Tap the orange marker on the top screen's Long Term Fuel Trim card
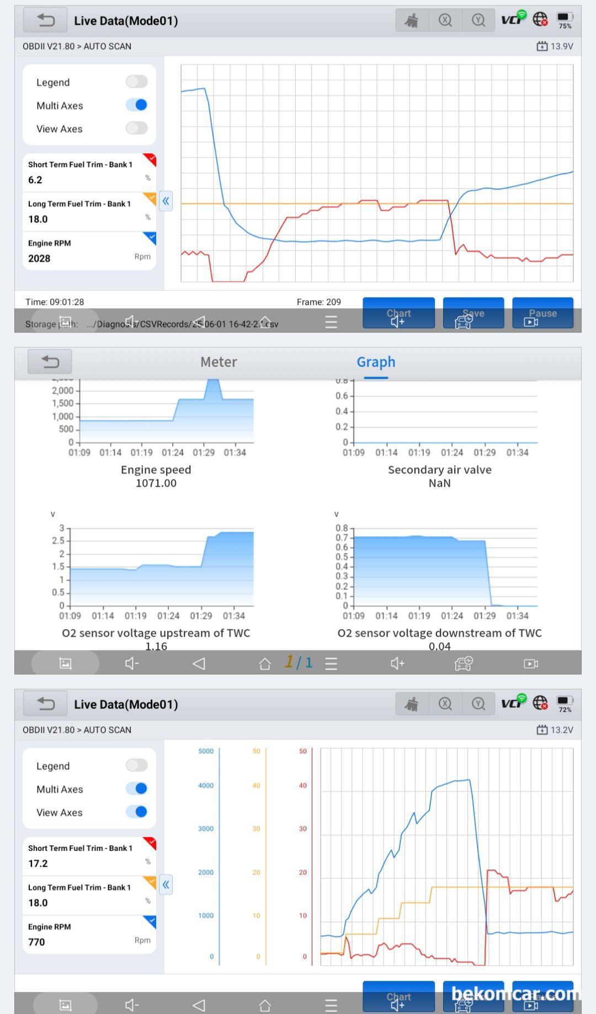 coord(150,198)
